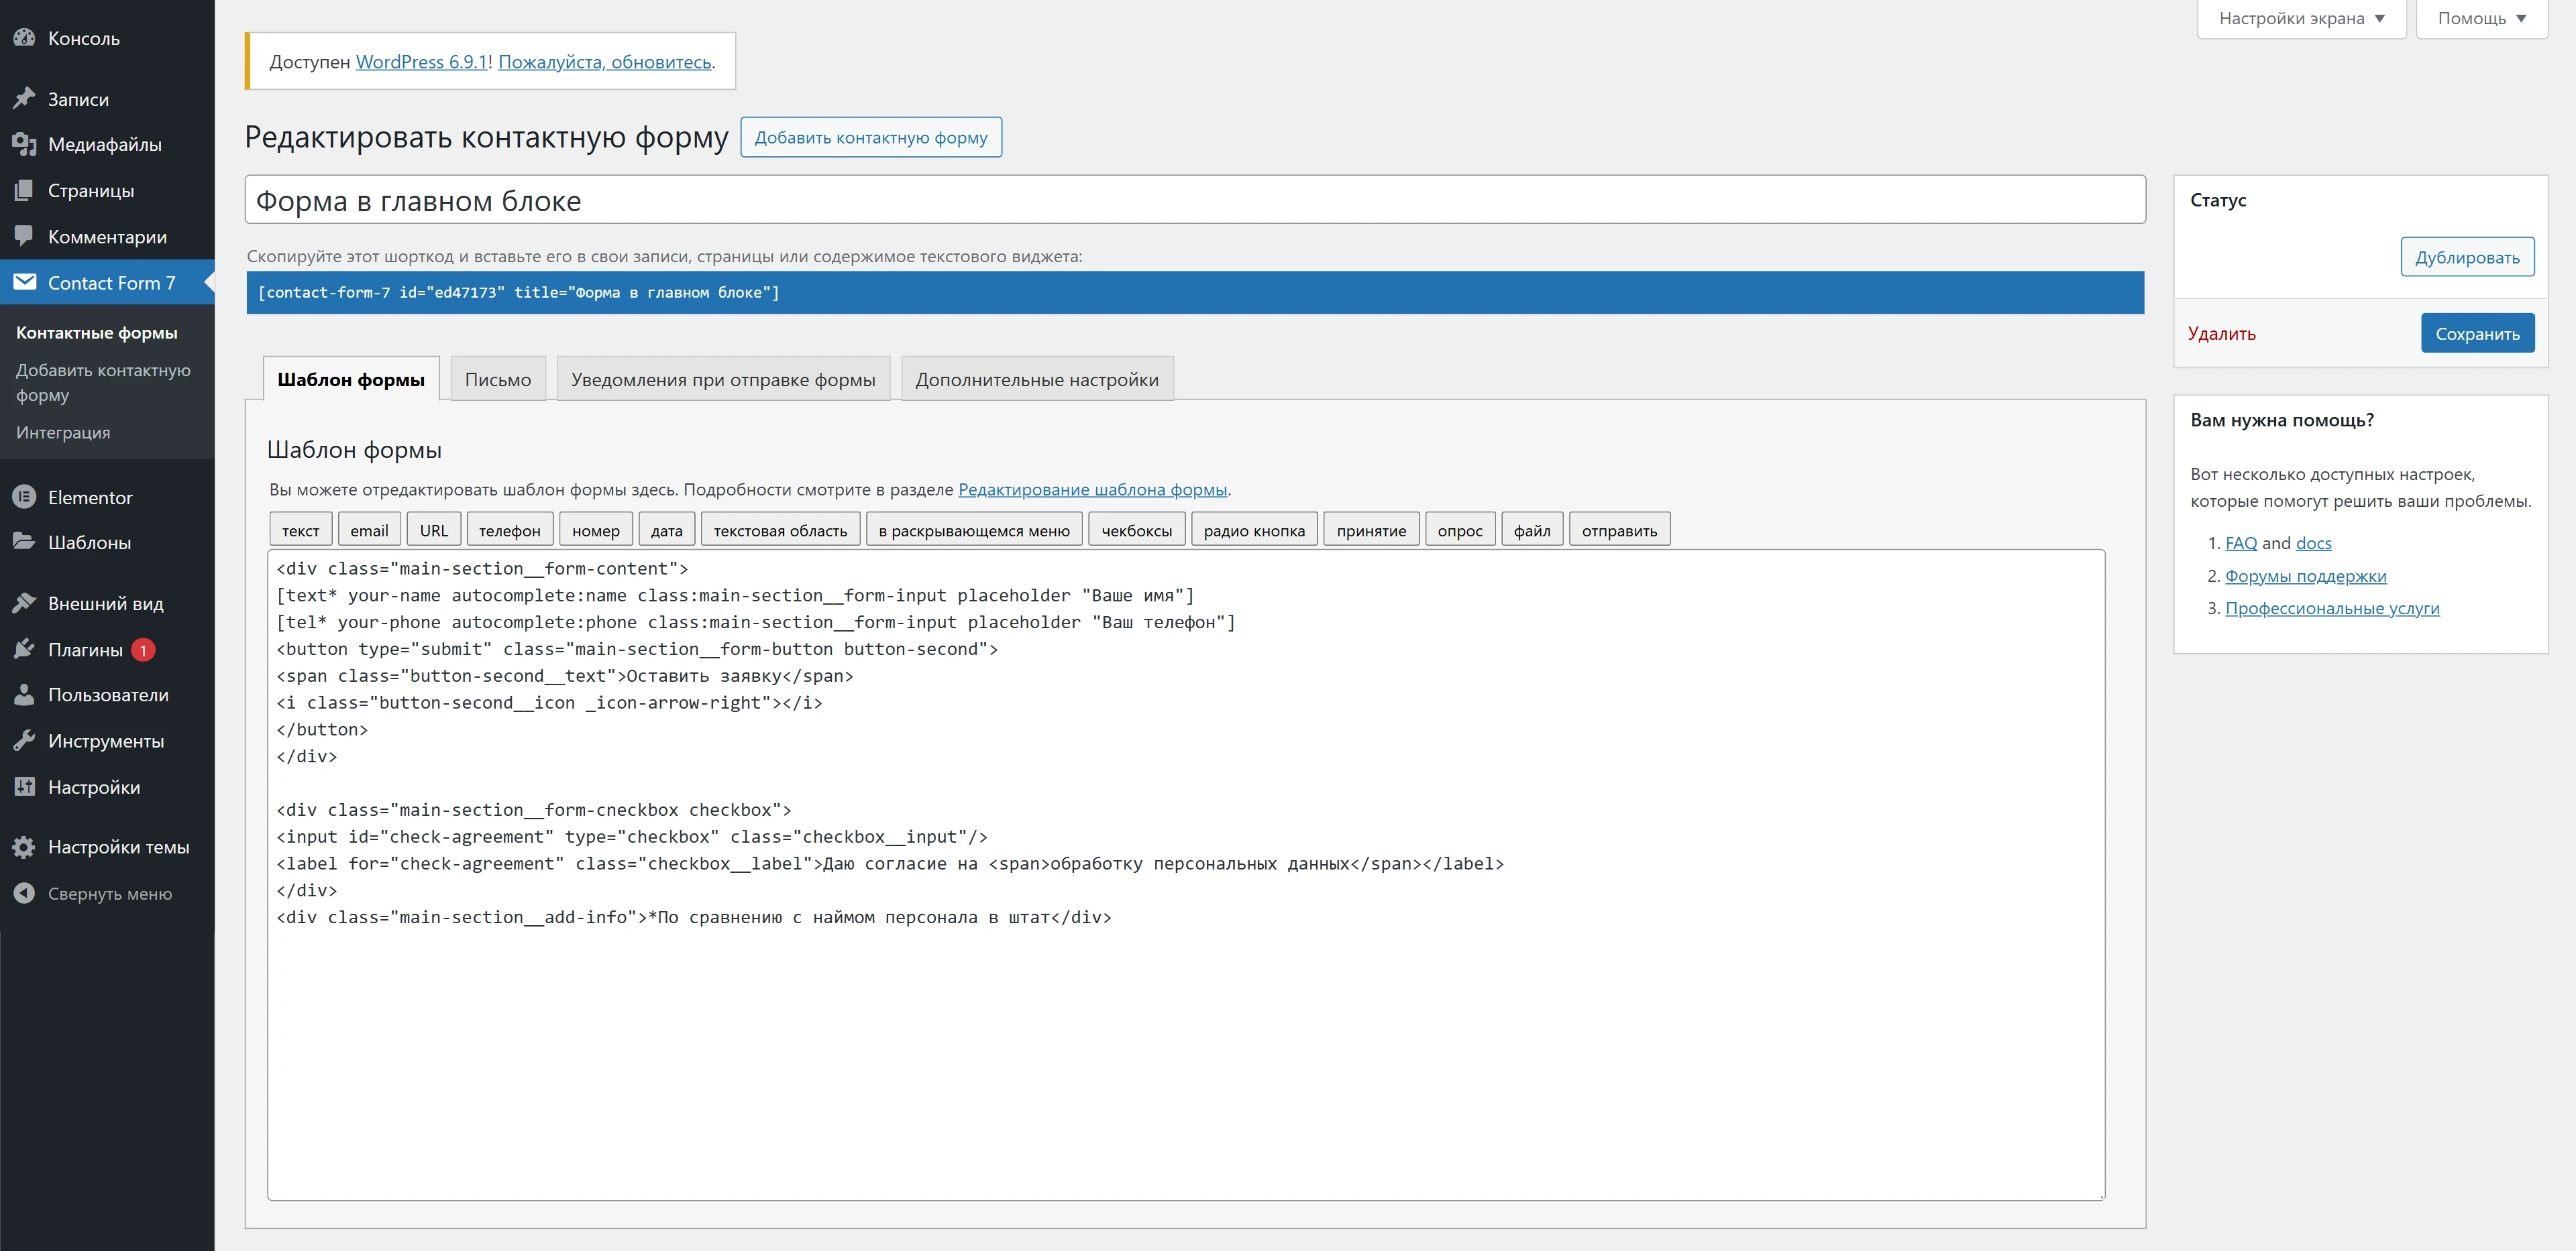Switch to the Письмо tab
Viewport: 2576px width, 1251px height.
[x=497, y=379]
